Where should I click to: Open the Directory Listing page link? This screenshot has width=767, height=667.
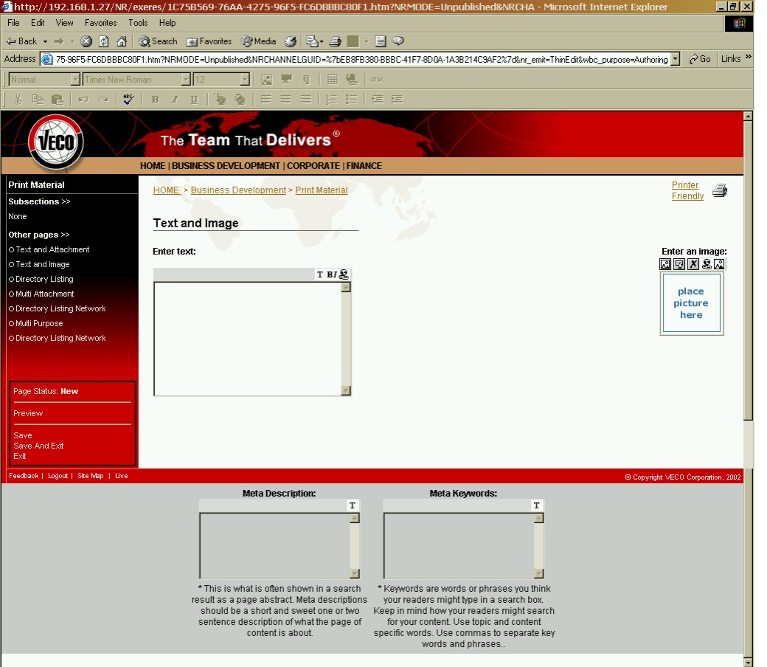(x=44, y=279)
